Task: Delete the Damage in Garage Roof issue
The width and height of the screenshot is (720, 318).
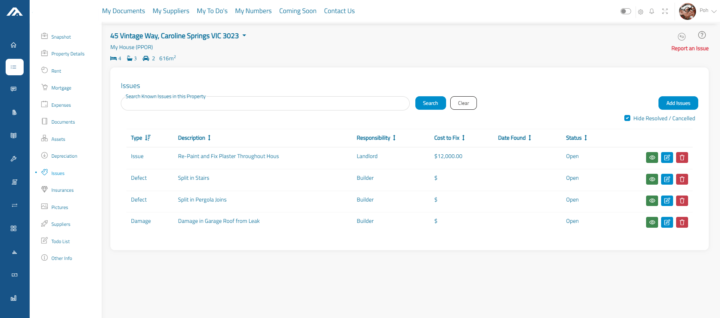Action: pos(682,222)
